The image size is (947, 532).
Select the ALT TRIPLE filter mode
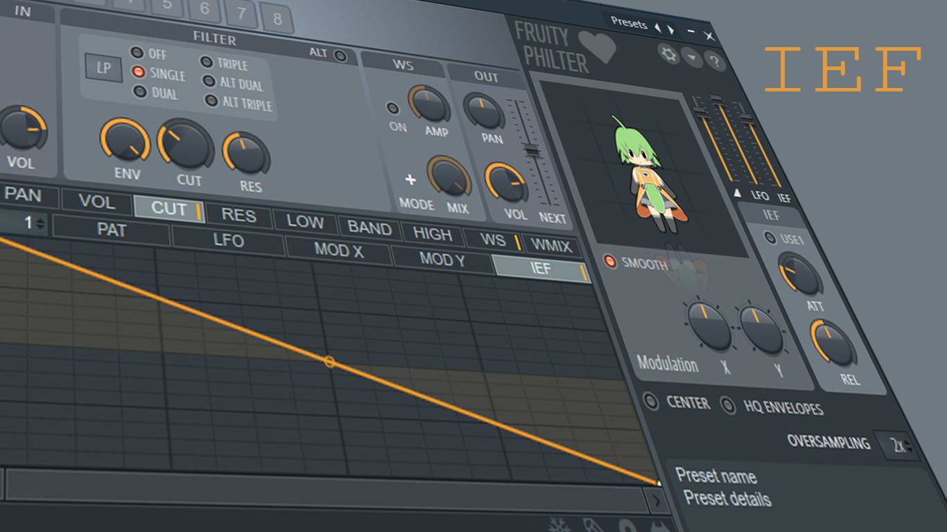(211, 100)
